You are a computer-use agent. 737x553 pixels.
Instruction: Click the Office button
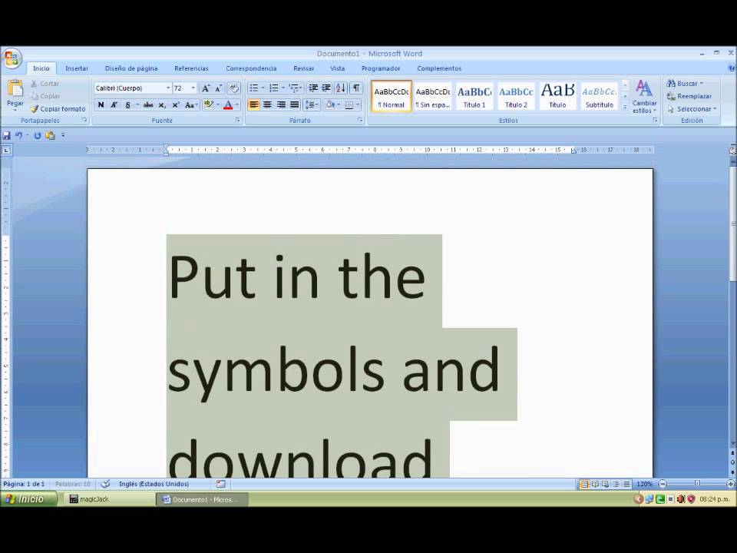tap(12, 59)
